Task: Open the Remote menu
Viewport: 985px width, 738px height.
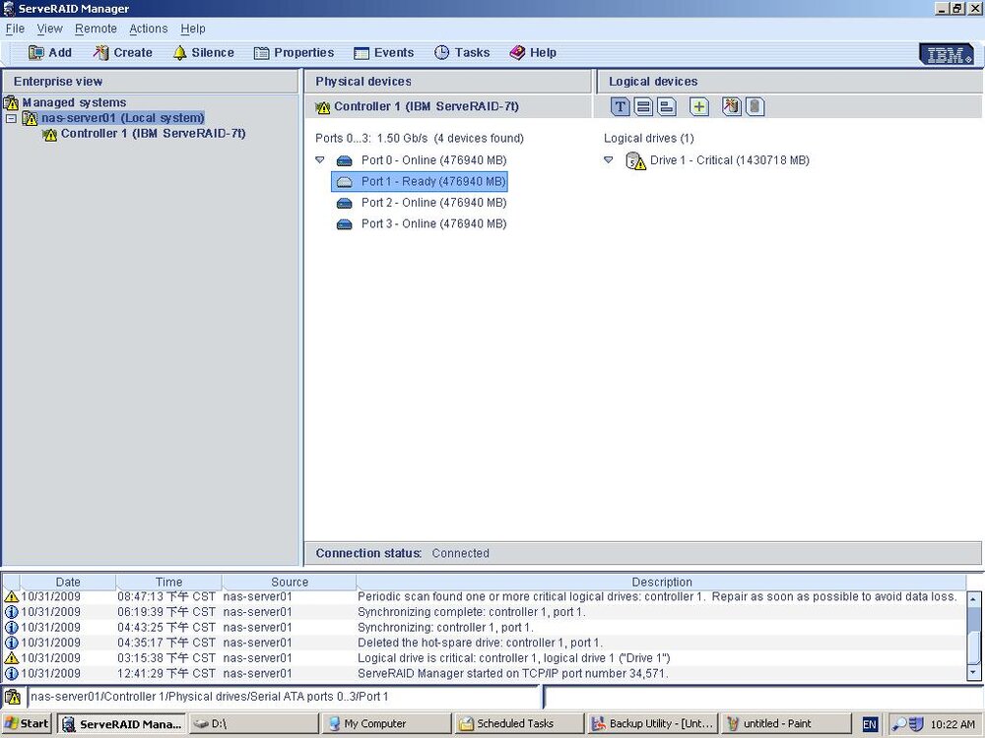Action: click(96, 29)
